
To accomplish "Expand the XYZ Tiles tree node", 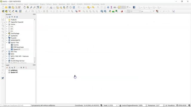I will pyautogui.click(x=7, y=52).
